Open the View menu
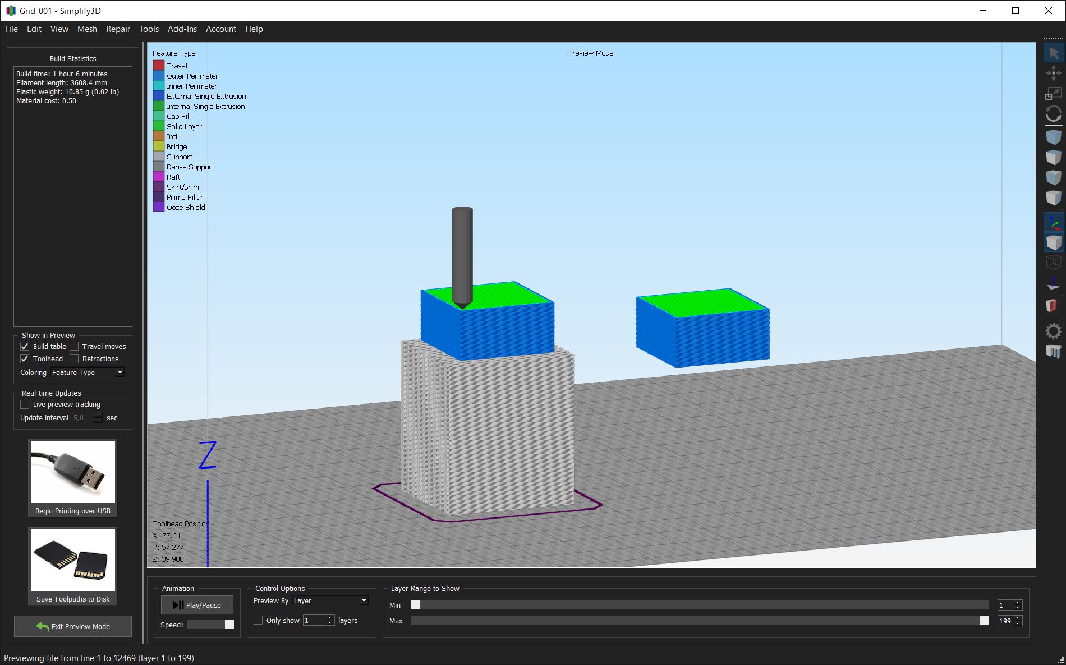 59,29
